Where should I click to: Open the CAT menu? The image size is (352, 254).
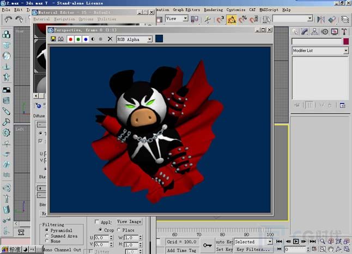[x=252, y=10]
